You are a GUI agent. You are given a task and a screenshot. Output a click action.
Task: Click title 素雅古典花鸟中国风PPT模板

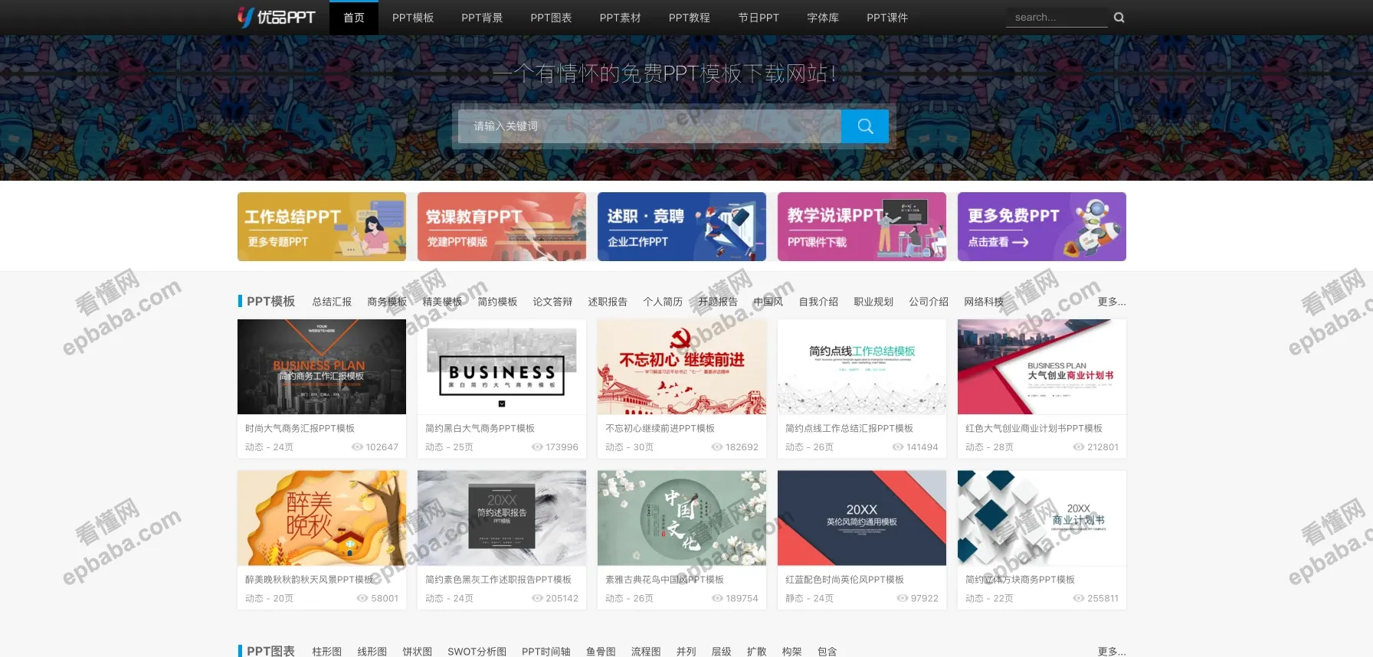tap(664, 580)
